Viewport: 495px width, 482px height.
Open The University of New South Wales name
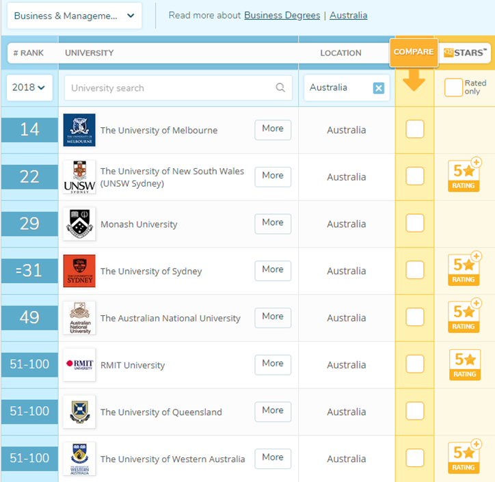click(x=172, y=177)
